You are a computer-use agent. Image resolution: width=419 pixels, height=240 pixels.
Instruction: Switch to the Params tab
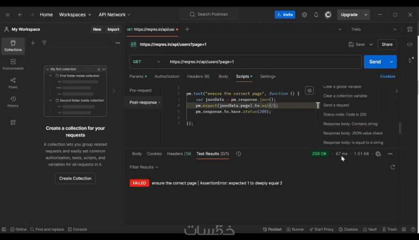click(x=138, y=76)
